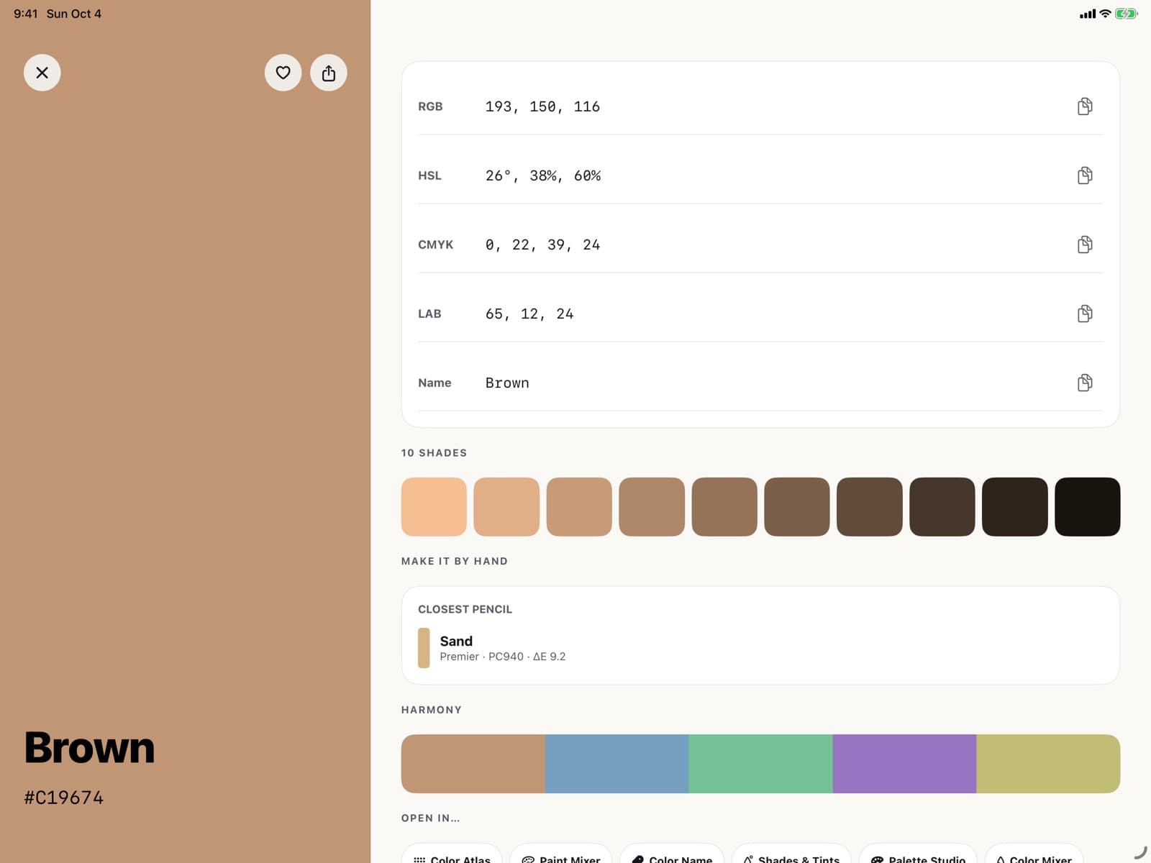This screenshot has height=863, width=1151.
Task: Pick the purple harmony color
Action: point(905,764)
